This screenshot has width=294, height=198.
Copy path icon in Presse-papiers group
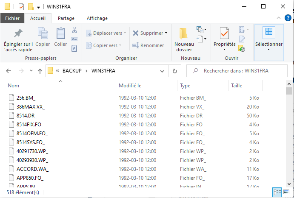[x=74, y=39]
